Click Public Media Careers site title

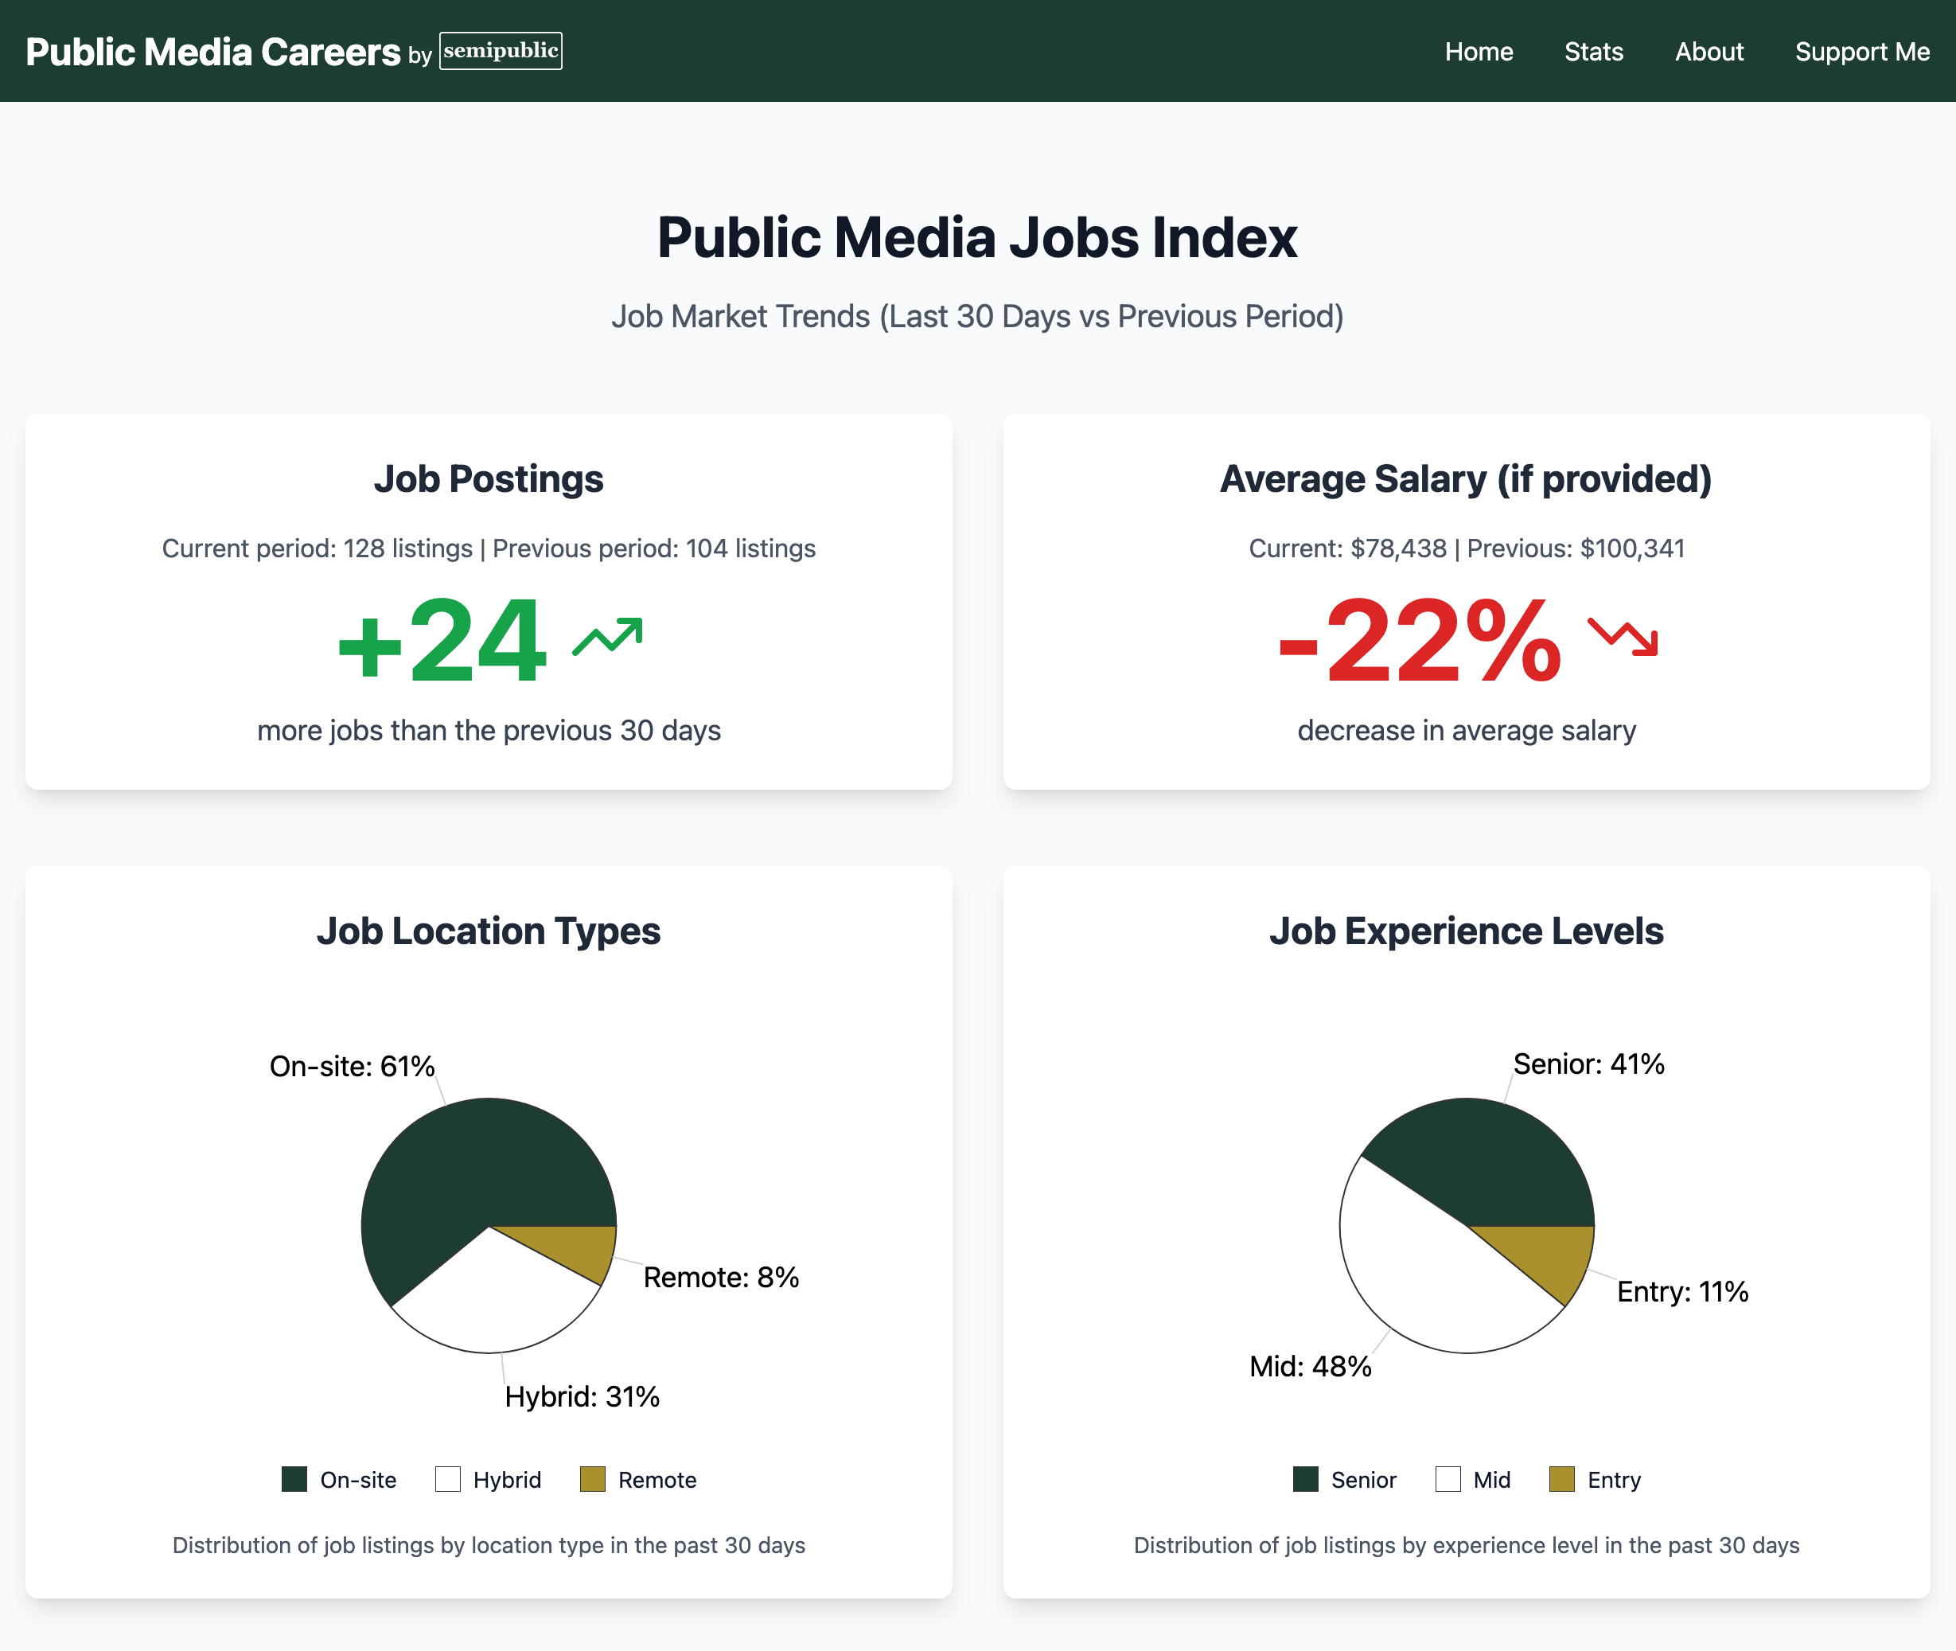click(x=213, y=52)
